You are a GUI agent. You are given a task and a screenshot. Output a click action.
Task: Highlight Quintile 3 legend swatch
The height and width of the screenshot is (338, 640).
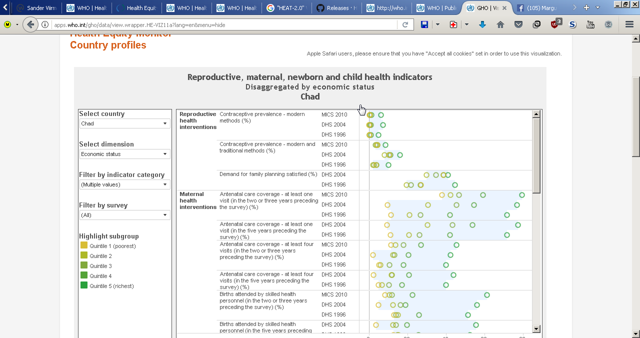(84, 265)
